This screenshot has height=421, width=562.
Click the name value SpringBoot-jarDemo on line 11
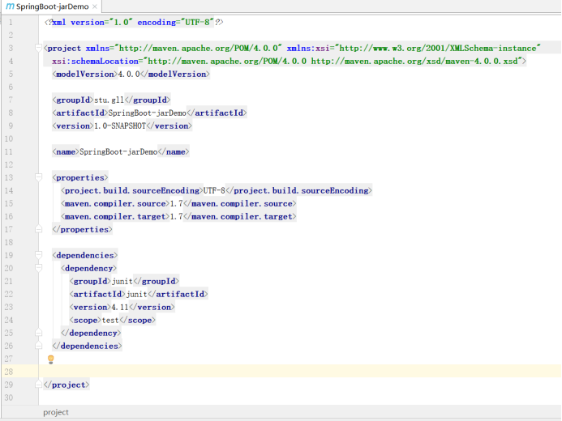[118, 151]
